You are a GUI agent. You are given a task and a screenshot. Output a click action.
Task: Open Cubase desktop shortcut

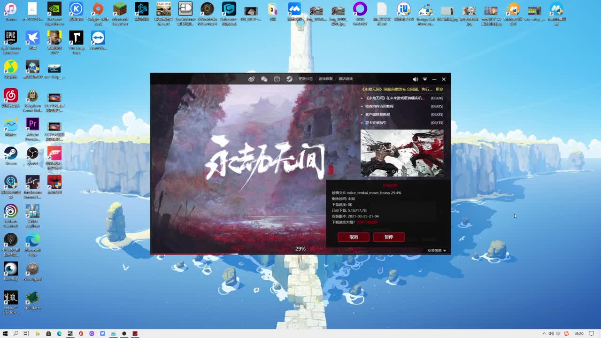point(229,13)
